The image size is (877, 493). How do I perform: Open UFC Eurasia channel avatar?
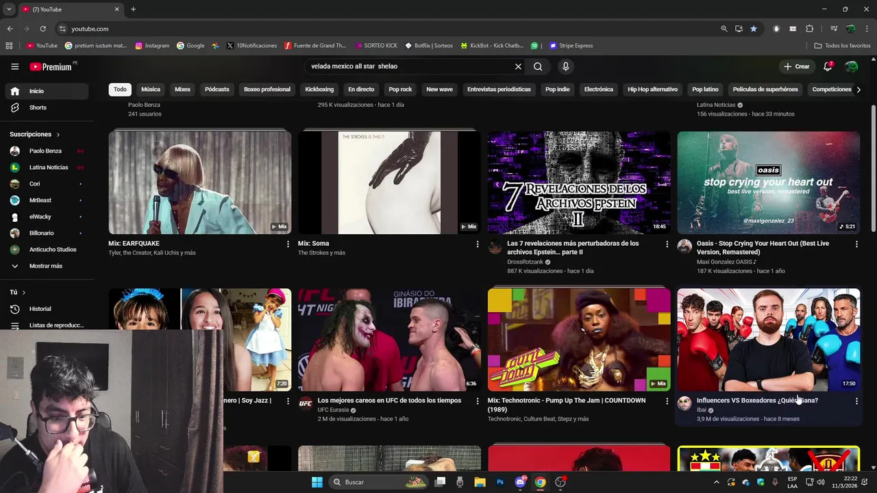(306, 403)
